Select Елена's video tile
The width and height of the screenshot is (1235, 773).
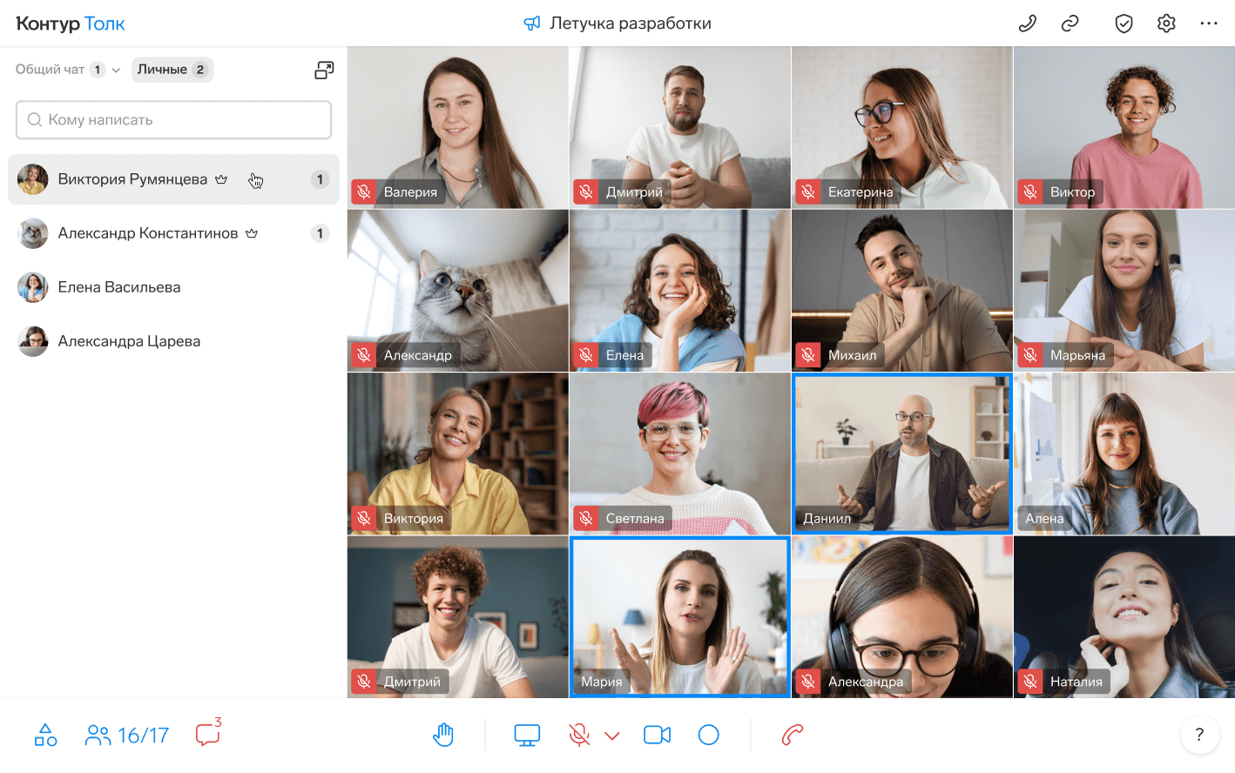click(680, 291)
